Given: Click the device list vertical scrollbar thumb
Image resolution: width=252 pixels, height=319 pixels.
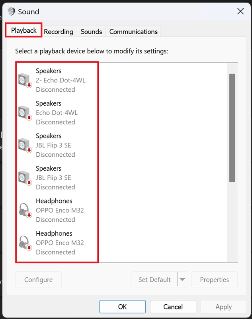Looking at the screenshot, I should pos(232,128).
